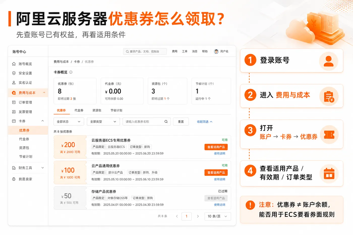Collapse the 费用与成本 sidebar section
Viewport: 353px width, 235px height.
(44, 93)
